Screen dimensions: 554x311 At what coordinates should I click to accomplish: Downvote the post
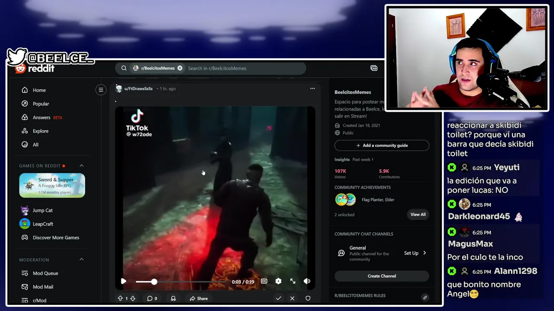(133, 298)
